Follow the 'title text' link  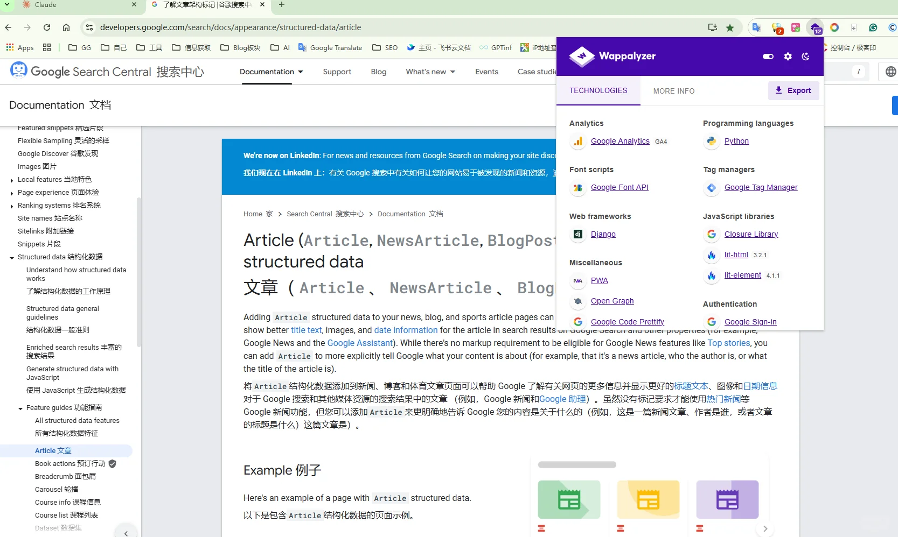(x=306, y=330)
